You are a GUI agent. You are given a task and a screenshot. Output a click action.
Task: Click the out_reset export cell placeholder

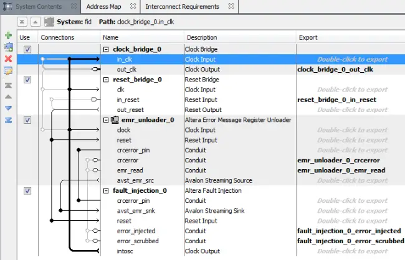point(352,110)
